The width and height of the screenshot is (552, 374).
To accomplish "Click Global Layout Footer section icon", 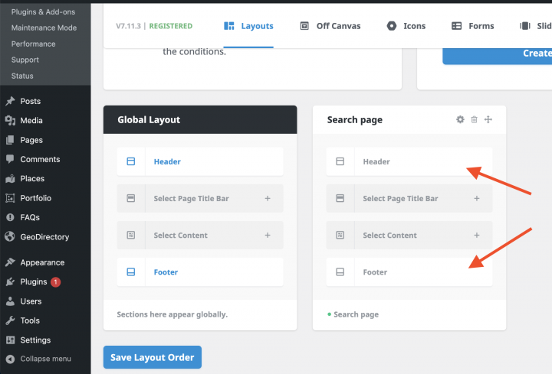I will point(131,272).
